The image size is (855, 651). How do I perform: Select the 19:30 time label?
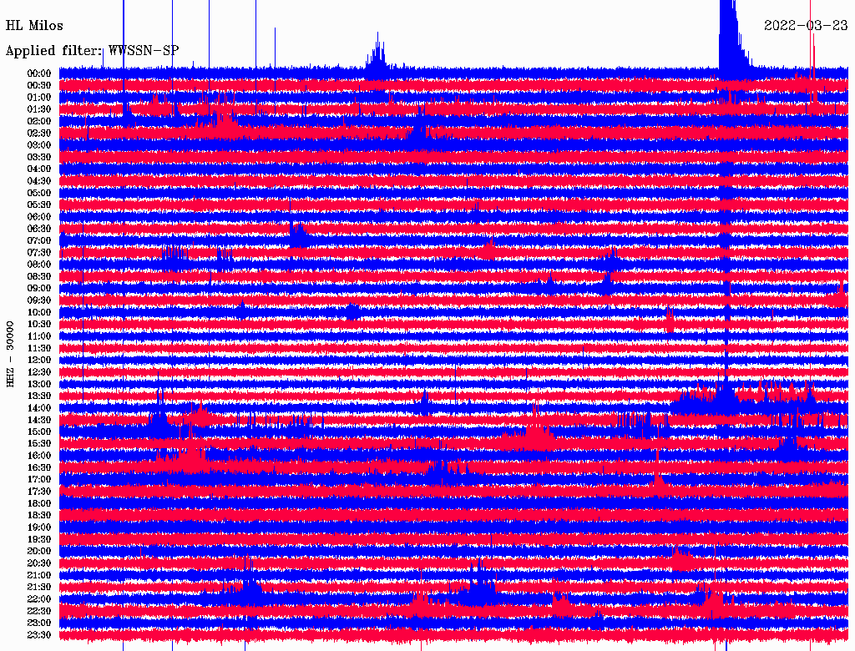point(39,539)
